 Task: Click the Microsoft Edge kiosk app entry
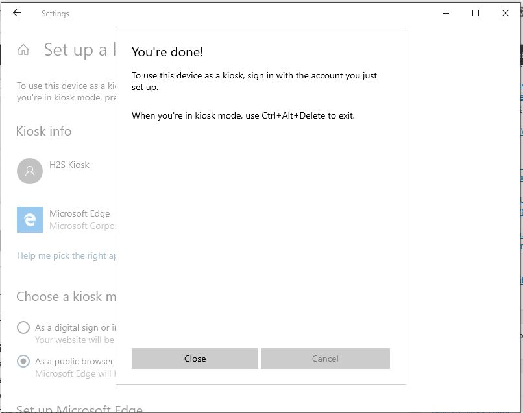click(x=80, y=213)
